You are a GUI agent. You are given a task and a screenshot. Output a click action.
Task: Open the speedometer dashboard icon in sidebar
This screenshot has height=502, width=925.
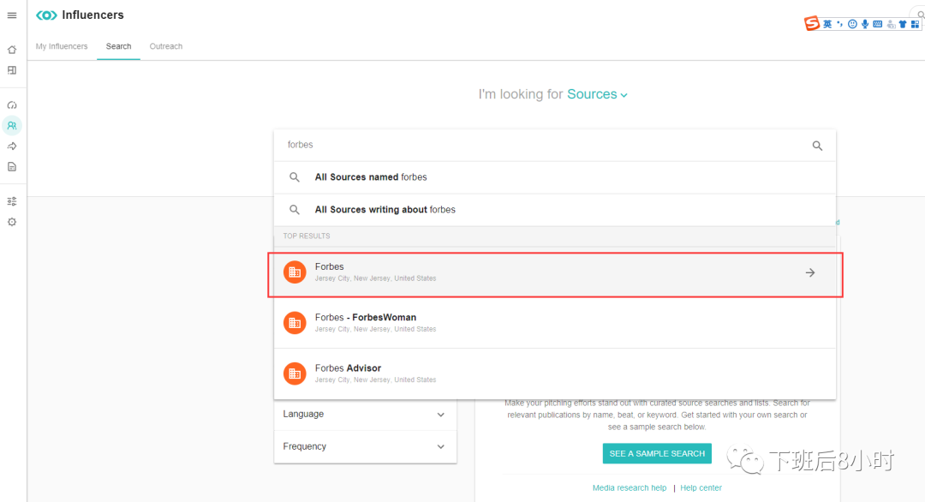[12, 105]
